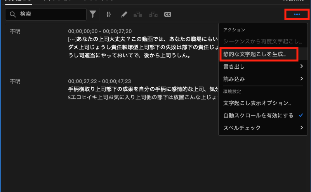The image size is (311, 192).
Task: Open 文字起こし表示オプション… menu entry
Action: click(257, 103)
